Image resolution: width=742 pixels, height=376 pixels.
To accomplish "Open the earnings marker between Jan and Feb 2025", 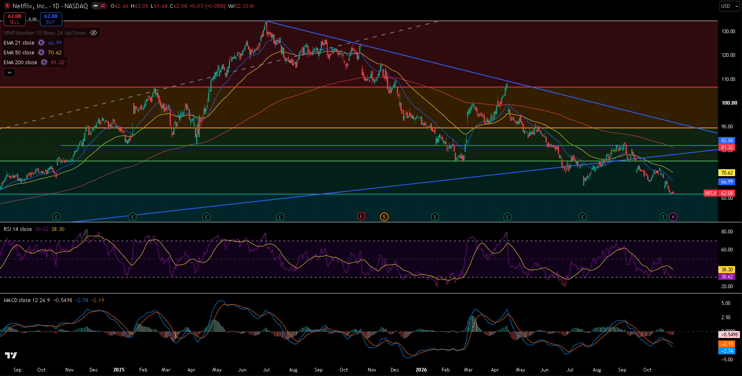I will click(132, 217).
